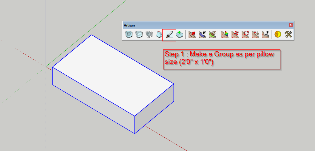Activate the Smooth Selection cube icon
Image resolution: width=315 pixels, height=151 pixels.
(149, 34)
